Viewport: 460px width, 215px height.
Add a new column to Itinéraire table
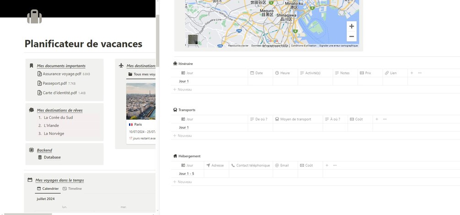[x=411, y=73]
